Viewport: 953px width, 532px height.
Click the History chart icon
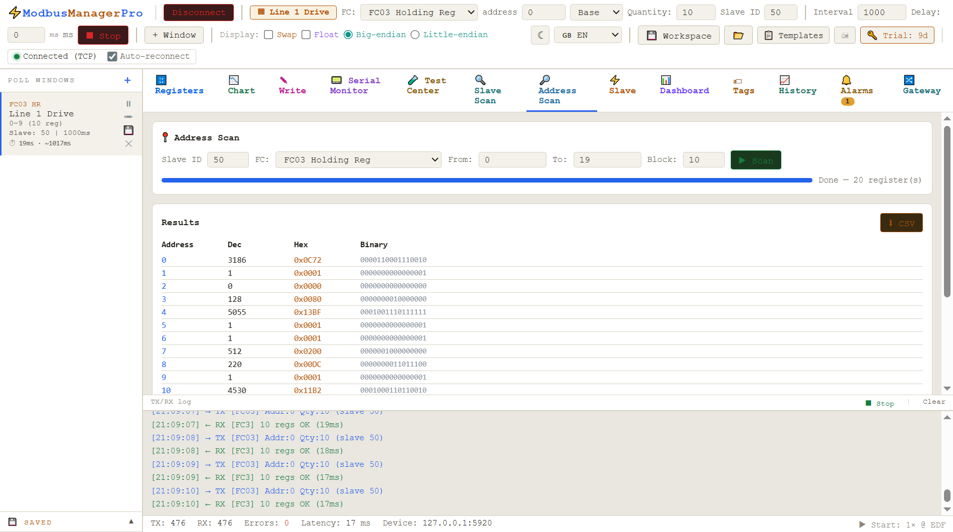coord(785,80)
